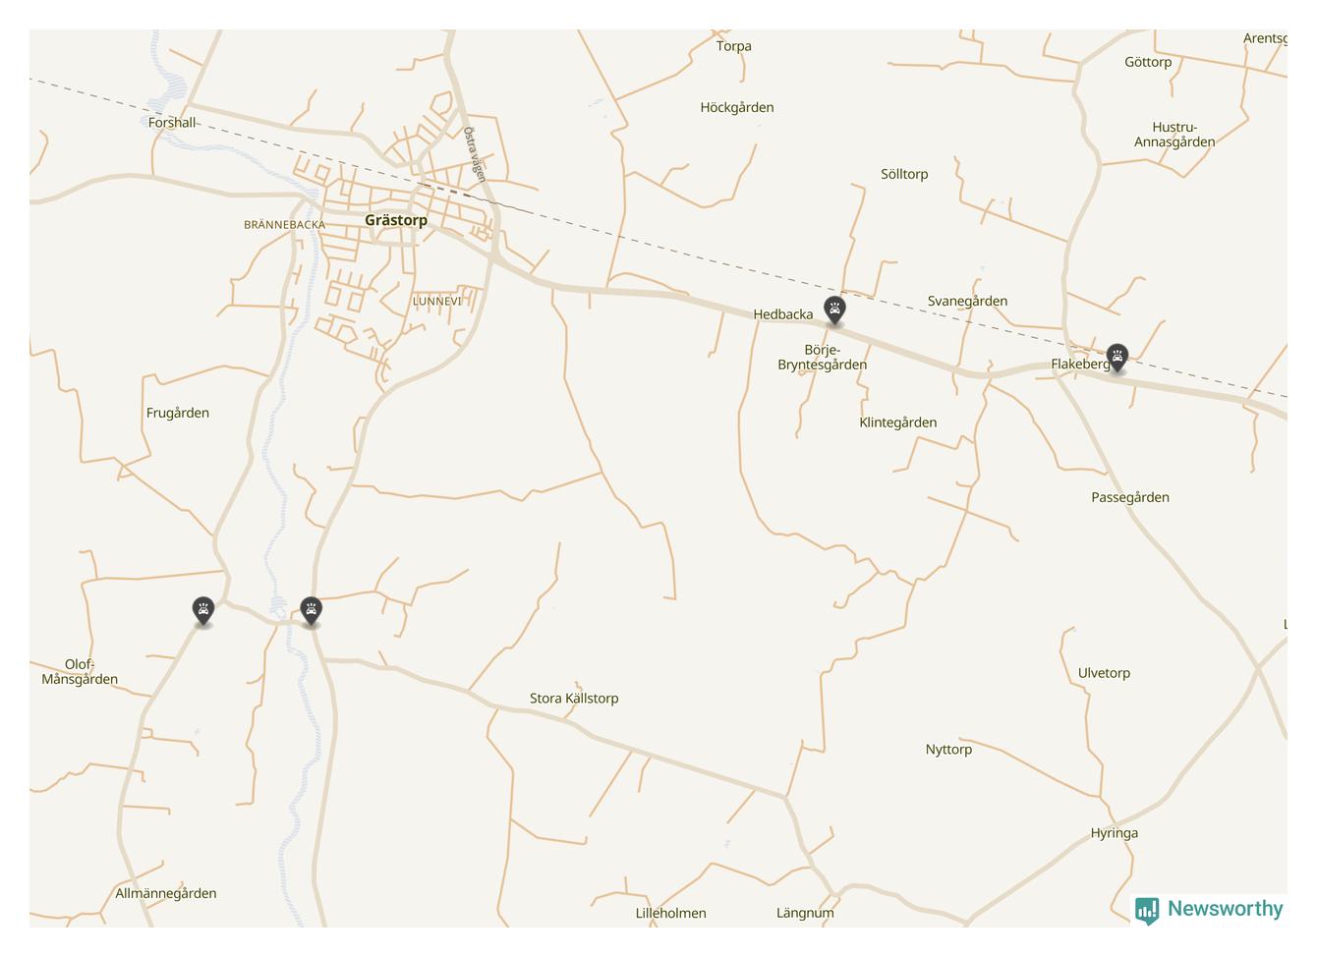
Task: Click the Grästorp town label
Action: tap(396, 220)
